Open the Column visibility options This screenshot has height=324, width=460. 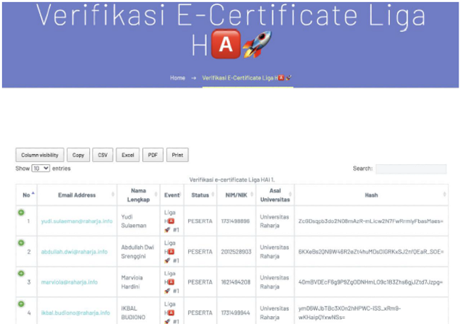(40, 155)
